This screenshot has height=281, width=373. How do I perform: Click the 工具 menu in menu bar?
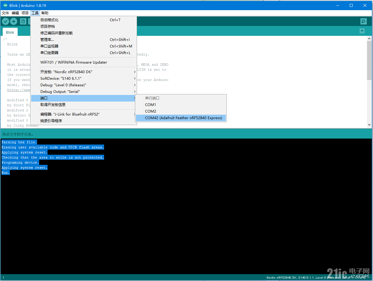coord(35,13)
